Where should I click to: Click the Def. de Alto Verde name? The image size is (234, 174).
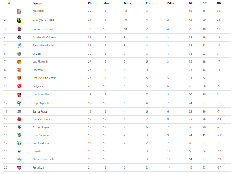[x=44, y=78]
